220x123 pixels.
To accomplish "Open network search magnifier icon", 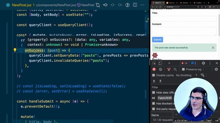I will [175, 69].
